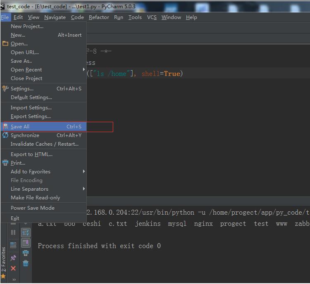
Task: Expand the Line Separators submenu
Action: point(29,189)
